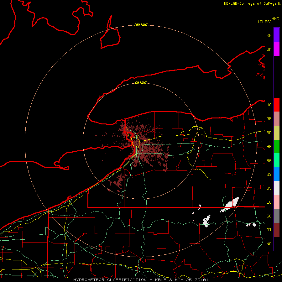This screenshot has height=282, width=282.
Task: Click the Hydrometeor Classification KBUF title text
Action: (141, 280)
